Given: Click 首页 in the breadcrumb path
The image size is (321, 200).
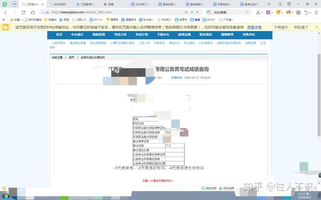Looking at the screenshot, I should 72,58.
